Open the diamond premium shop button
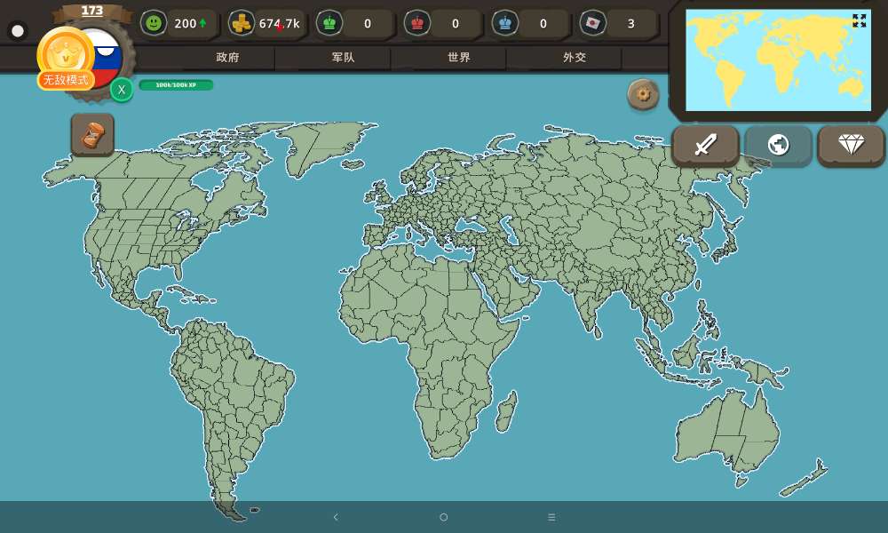The image size is (888, 533). [852, 145]
